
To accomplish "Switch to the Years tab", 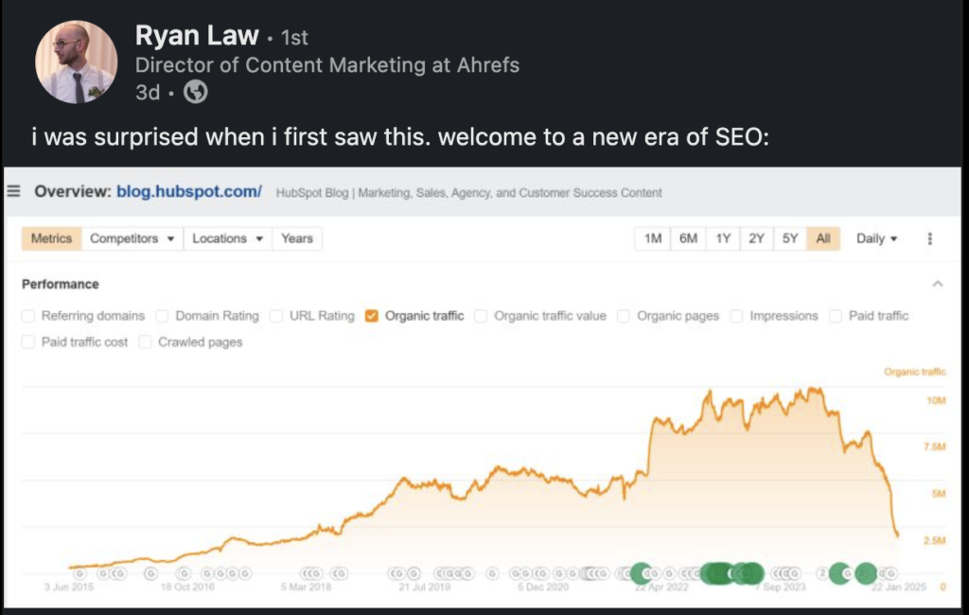I will click(296, 238).
